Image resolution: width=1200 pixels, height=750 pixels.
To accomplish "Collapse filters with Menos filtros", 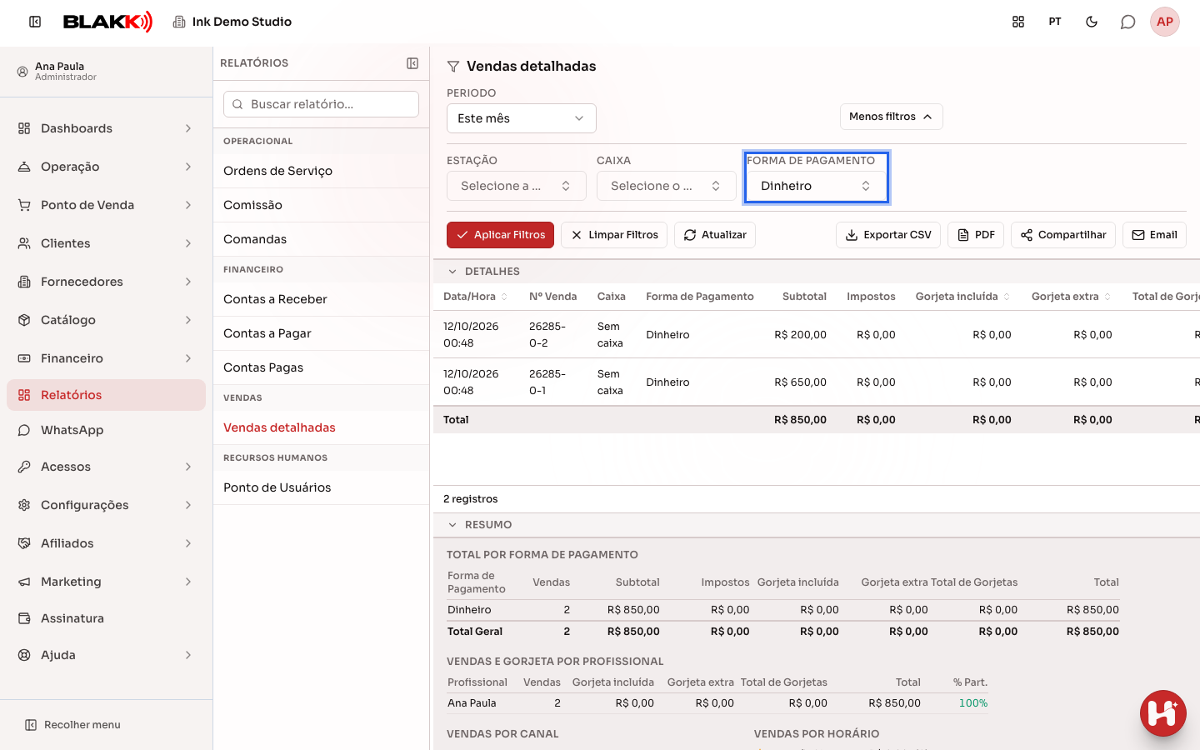I will tap(891, 117).
